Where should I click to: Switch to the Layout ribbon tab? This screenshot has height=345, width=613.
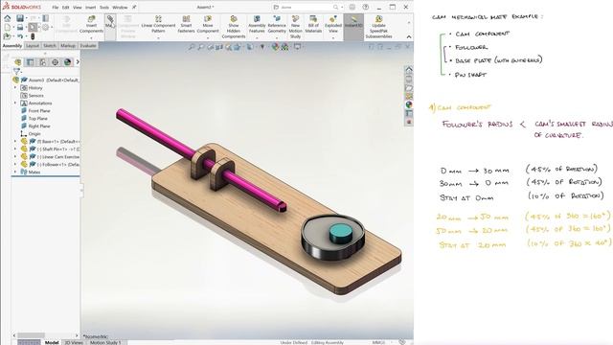33,46
